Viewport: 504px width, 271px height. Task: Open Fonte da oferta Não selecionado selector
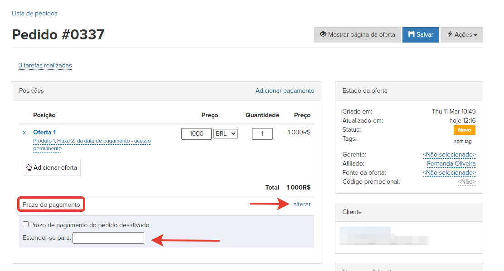point(449,173)
